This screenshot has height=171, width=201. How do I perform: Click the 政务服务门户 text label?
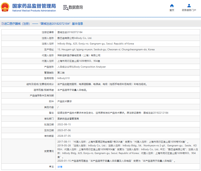coord(189,10)
